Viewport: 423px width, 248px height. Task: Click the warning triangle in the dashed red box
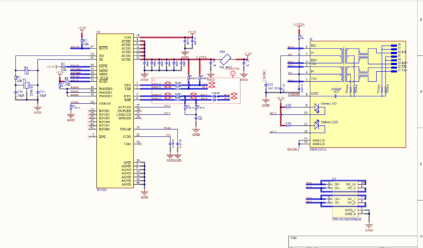pyautogui.click(x=154, y=80)
